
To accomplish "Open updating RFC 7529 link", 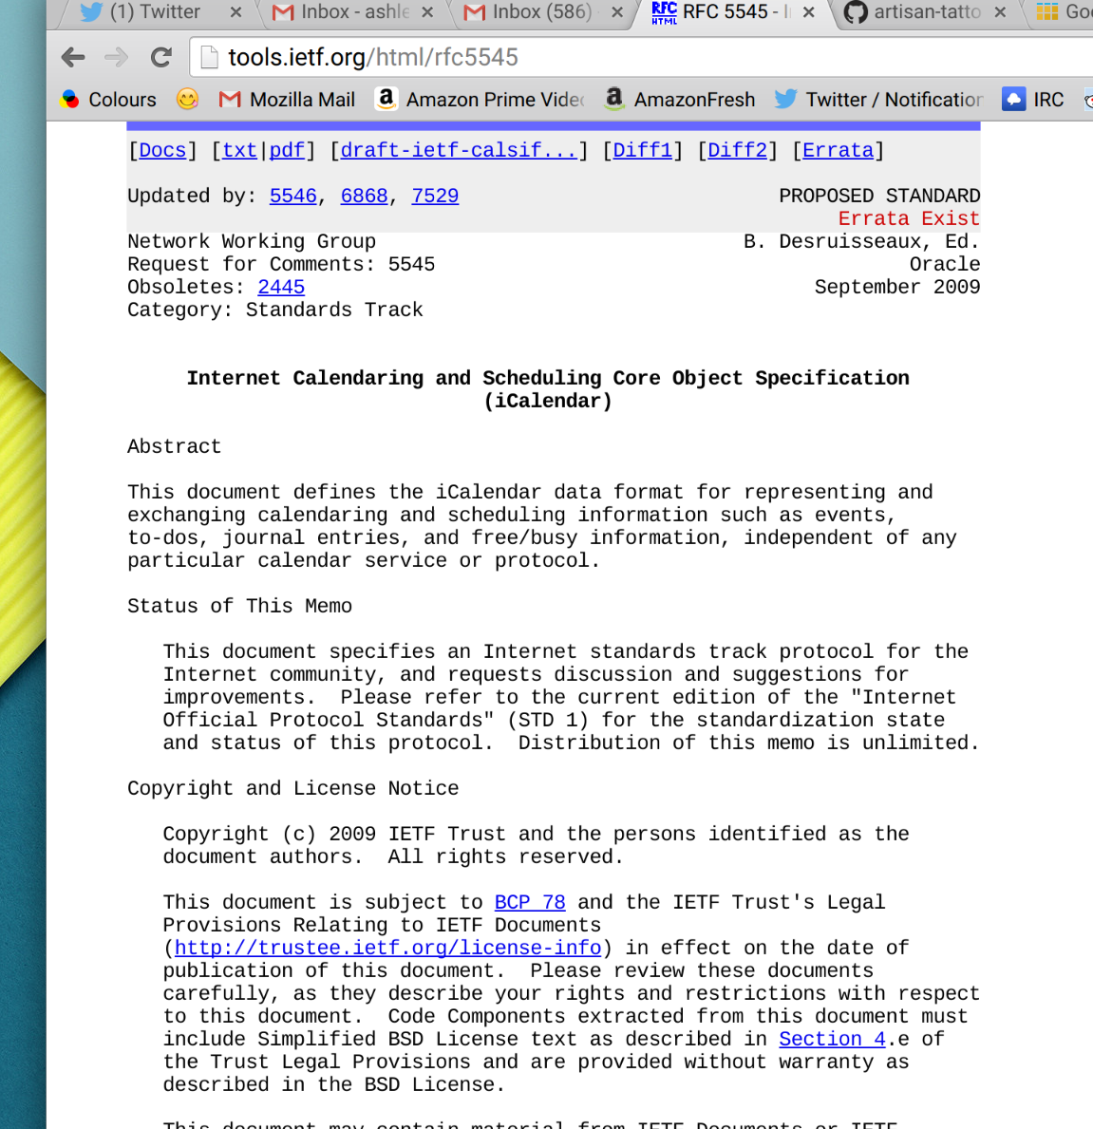I will (x=435, y=196).
